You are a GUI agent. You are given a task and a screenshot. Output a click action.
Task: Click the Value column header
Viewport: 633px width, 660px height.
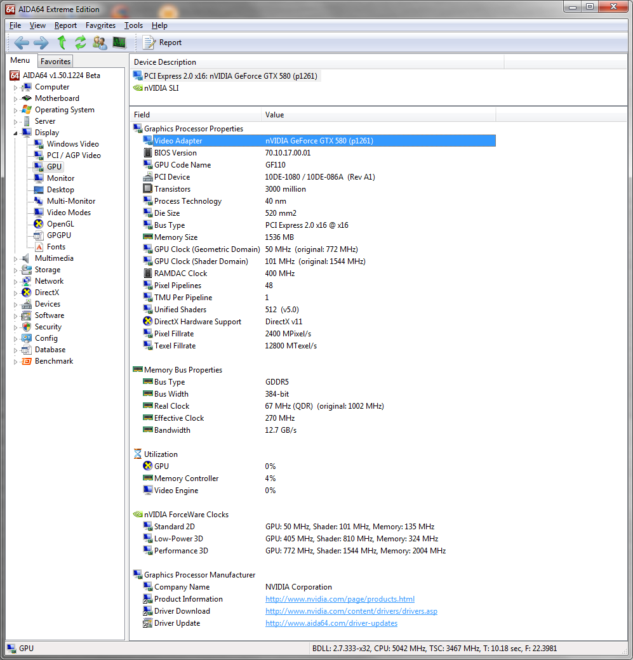(x=378, y=114)
